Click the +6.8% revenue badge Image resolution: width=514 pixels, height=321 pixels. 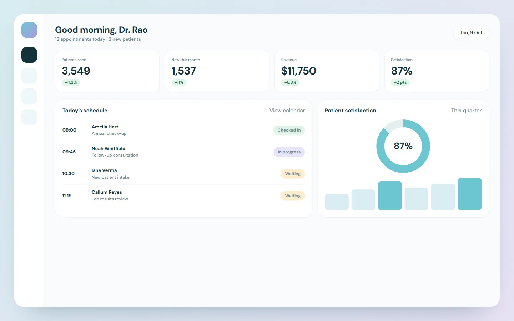pyautogui.click(x=290, y=82)
